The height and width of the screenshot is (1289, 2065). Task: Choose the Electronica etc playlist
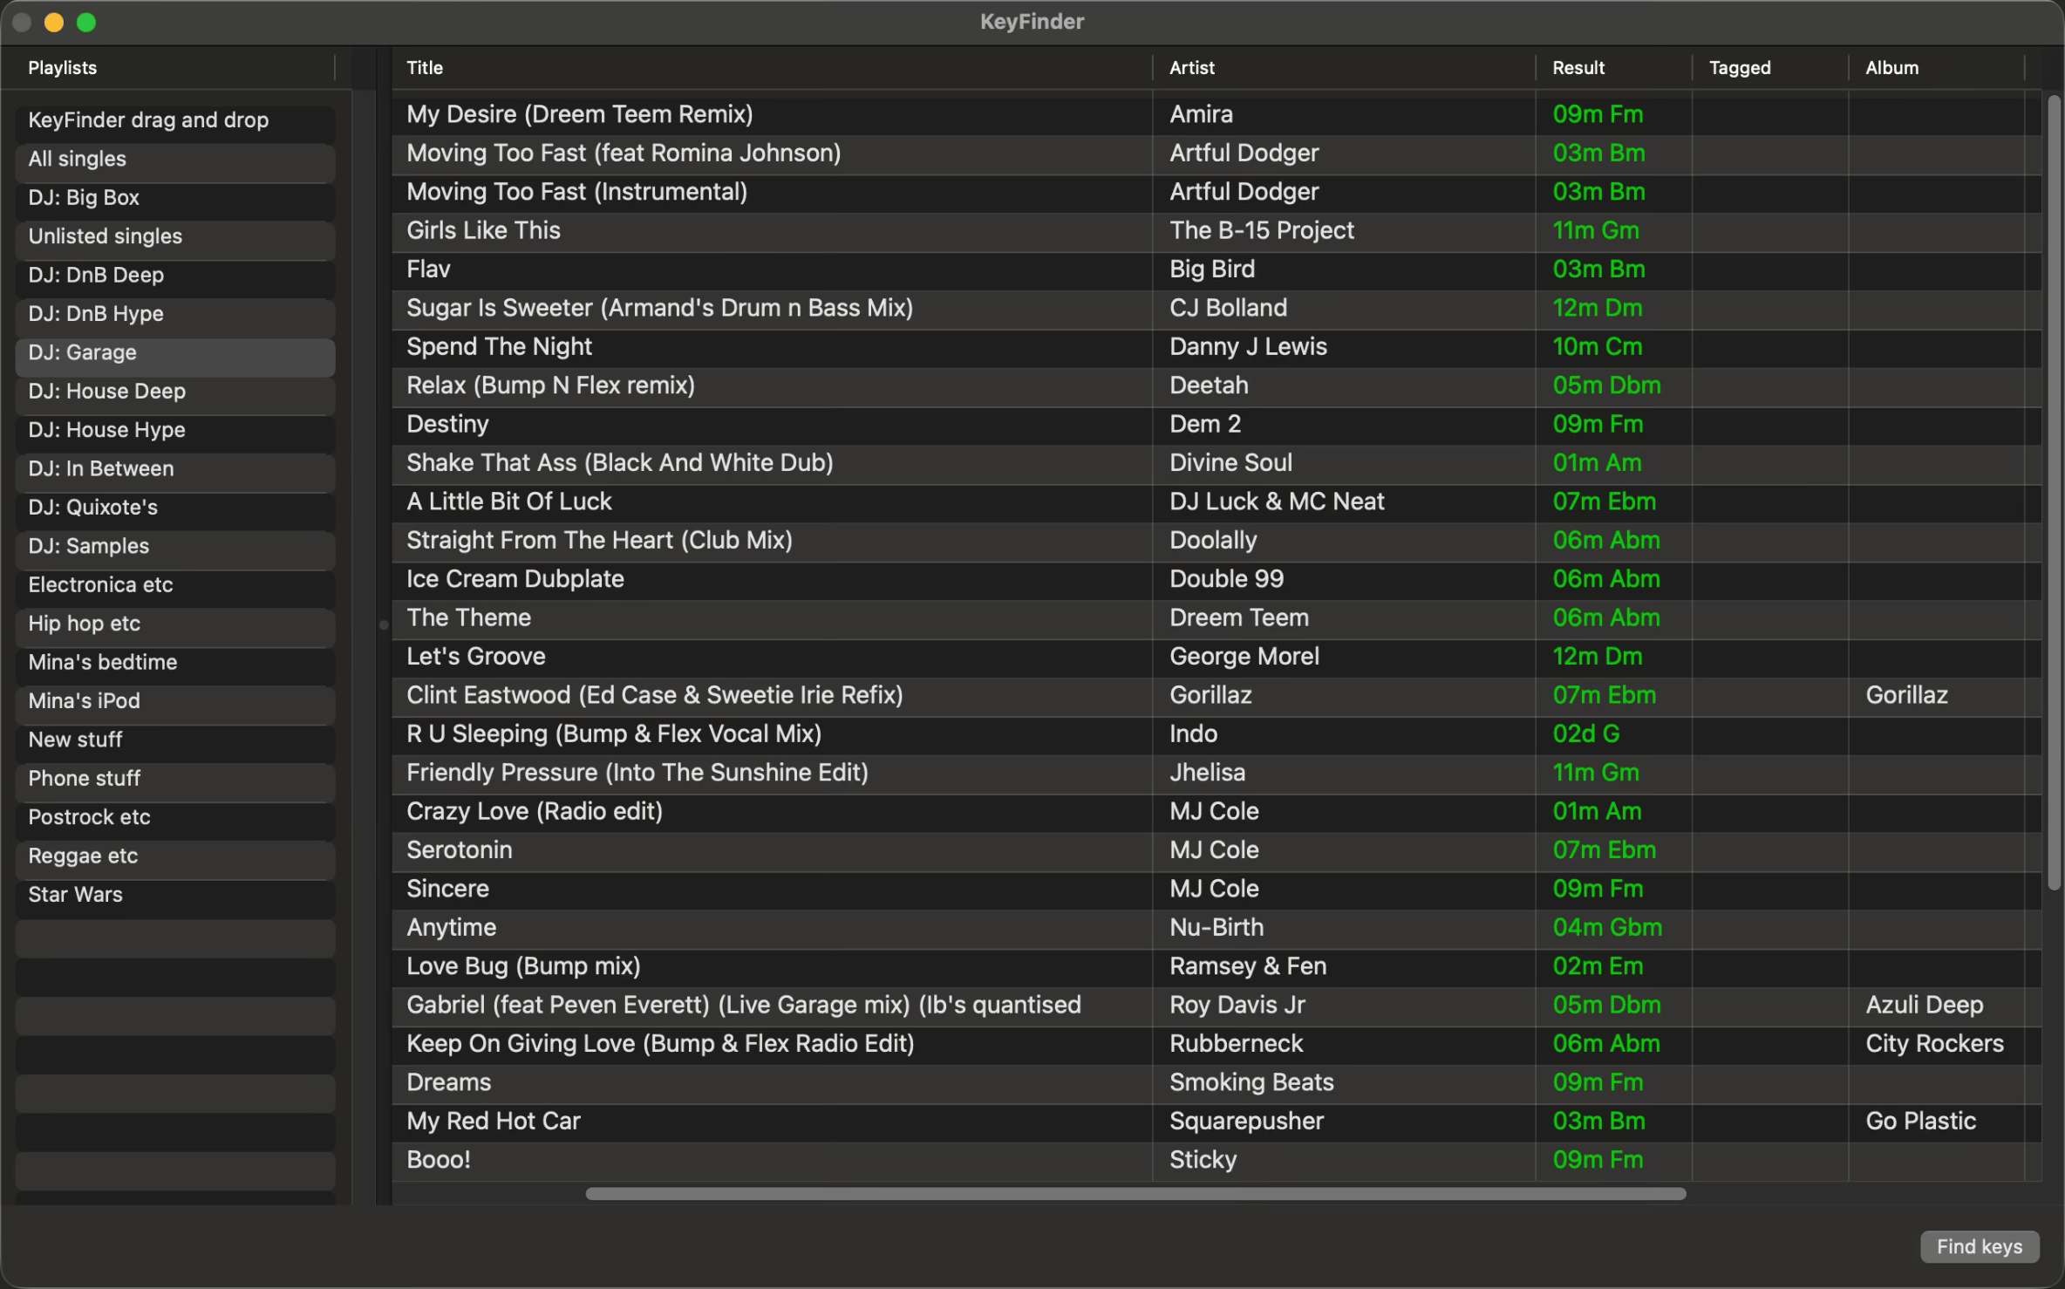click(x=100, y=585)
